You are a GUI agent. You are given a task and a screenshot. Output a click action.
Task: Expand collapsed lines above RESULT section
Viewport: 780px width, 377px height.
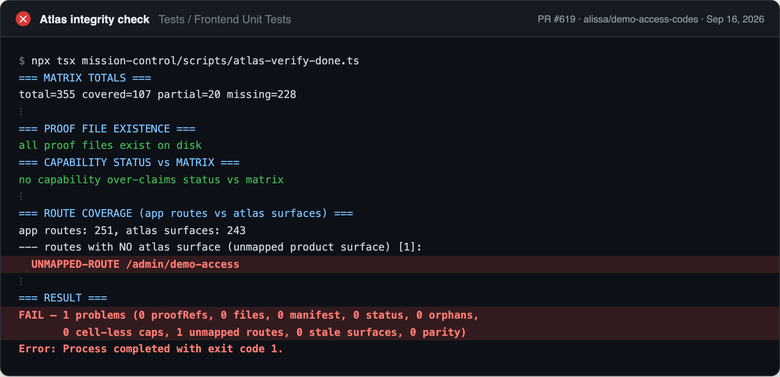[x=21, y=281]
